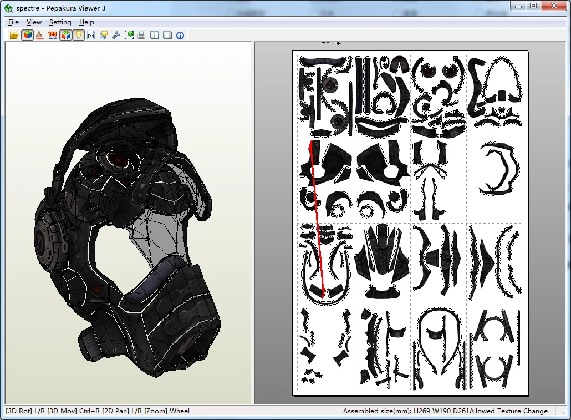Open a file with the folder icon

14,36
